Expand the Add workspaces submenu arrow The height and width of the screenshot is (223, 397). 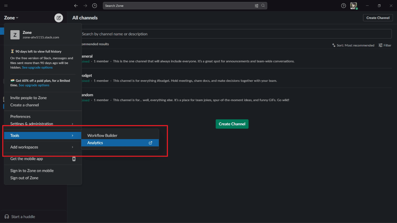tap(72, 147)
